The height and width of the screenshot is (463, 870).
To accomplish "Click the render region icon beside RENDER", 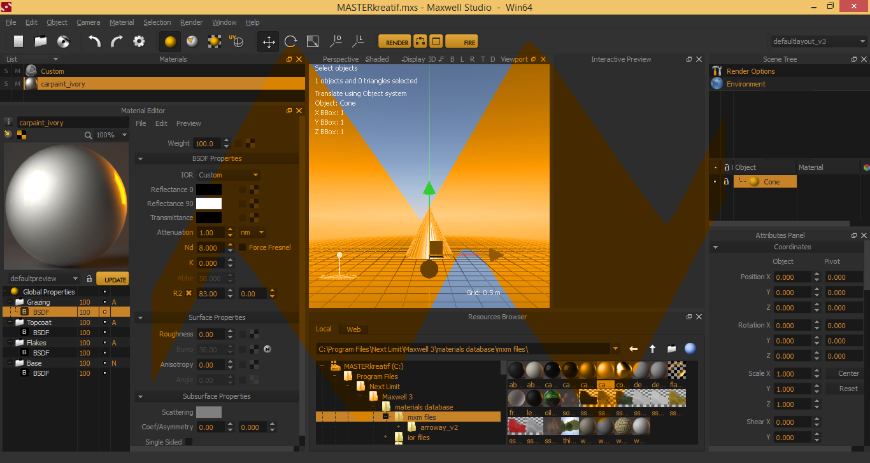I will pyautogui.click(x=420, y=42).
